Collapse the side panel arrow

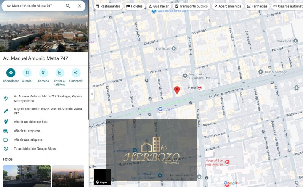[91, 93]
